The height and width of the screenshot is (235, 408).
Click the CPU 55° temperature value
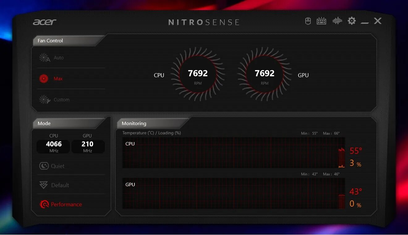click(356, 151)
